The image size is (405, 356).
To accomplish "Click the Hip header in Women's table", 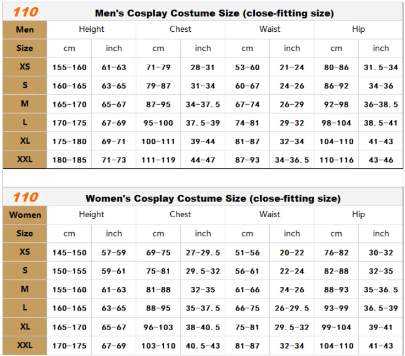I will [x=358, y=214].
